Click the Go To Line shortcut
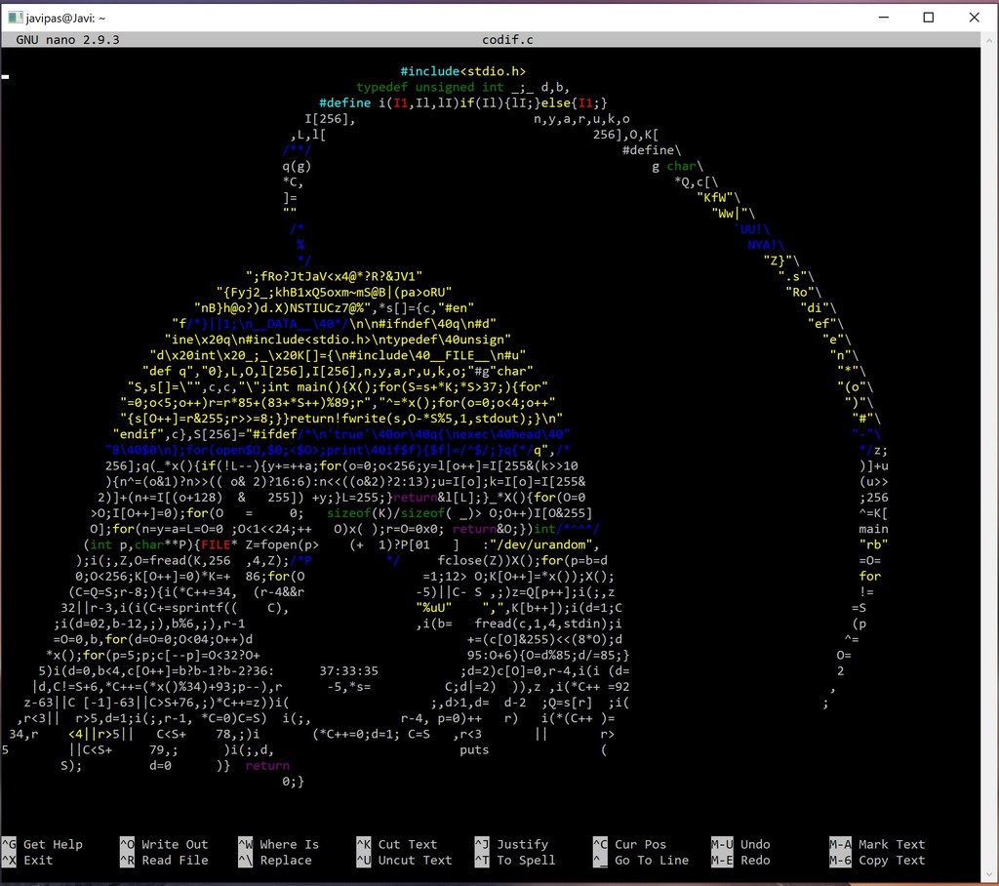Screen dimensions: 999x886 (651, 861)
